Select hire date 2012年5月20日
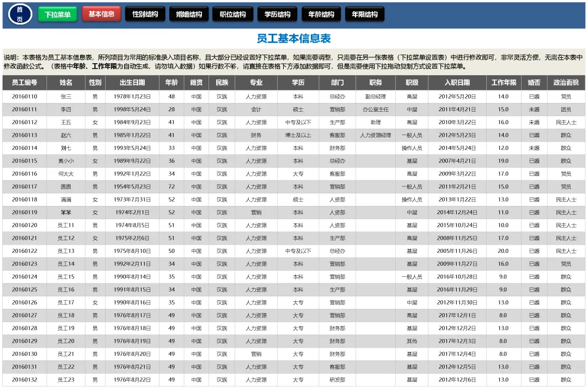 tap(457, 97)
